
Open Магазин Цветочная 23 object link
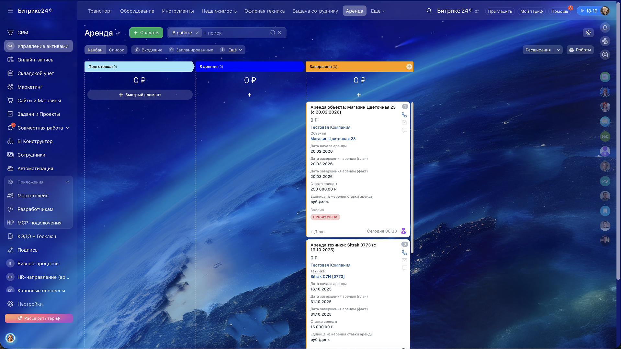(333, 139)
